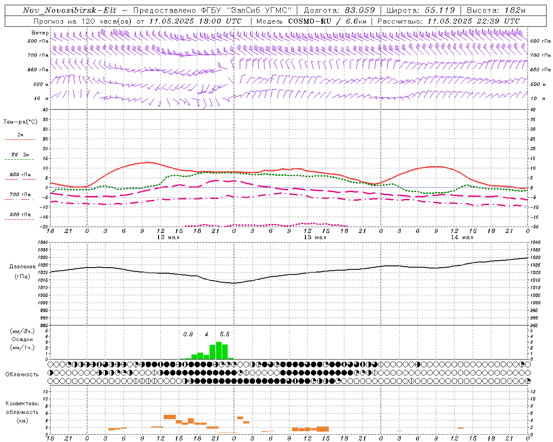Click the 11.05.2025 18:00 UTC start time

[x=195, y=21]
